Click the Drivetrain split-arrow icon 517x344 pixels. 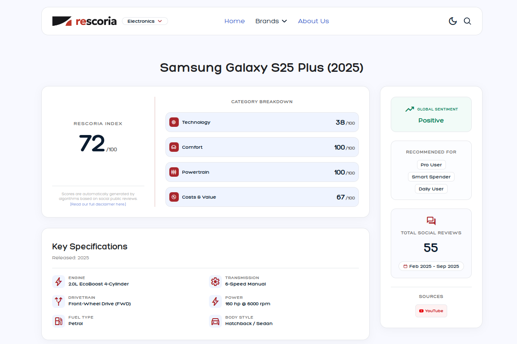pos(59,301)
